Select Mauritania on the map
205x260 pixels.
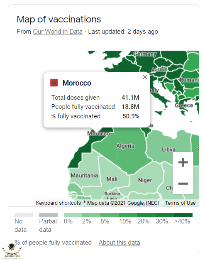pos(84,175)
